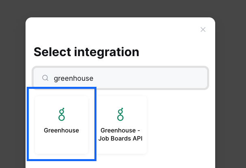Screen dimensions: 246x168
Task: Click the typed 'greenhouse' search text
Action: pyautogui.click(x=73, y=78)
